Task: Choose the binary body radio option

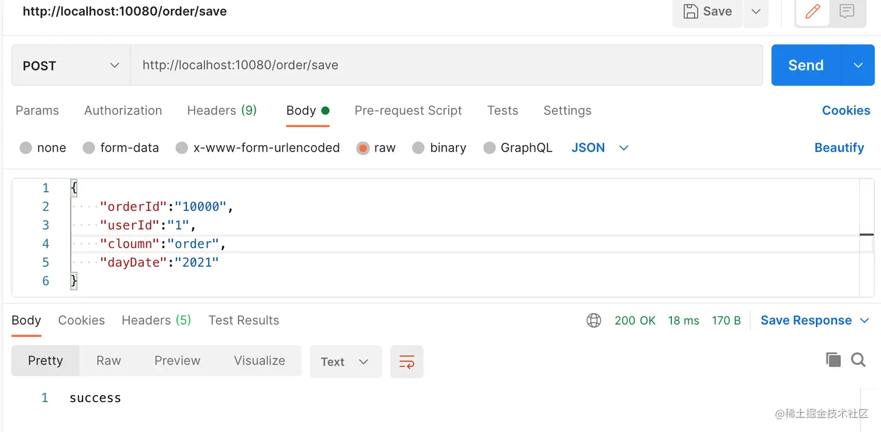Action: click(x=418, y=148)
